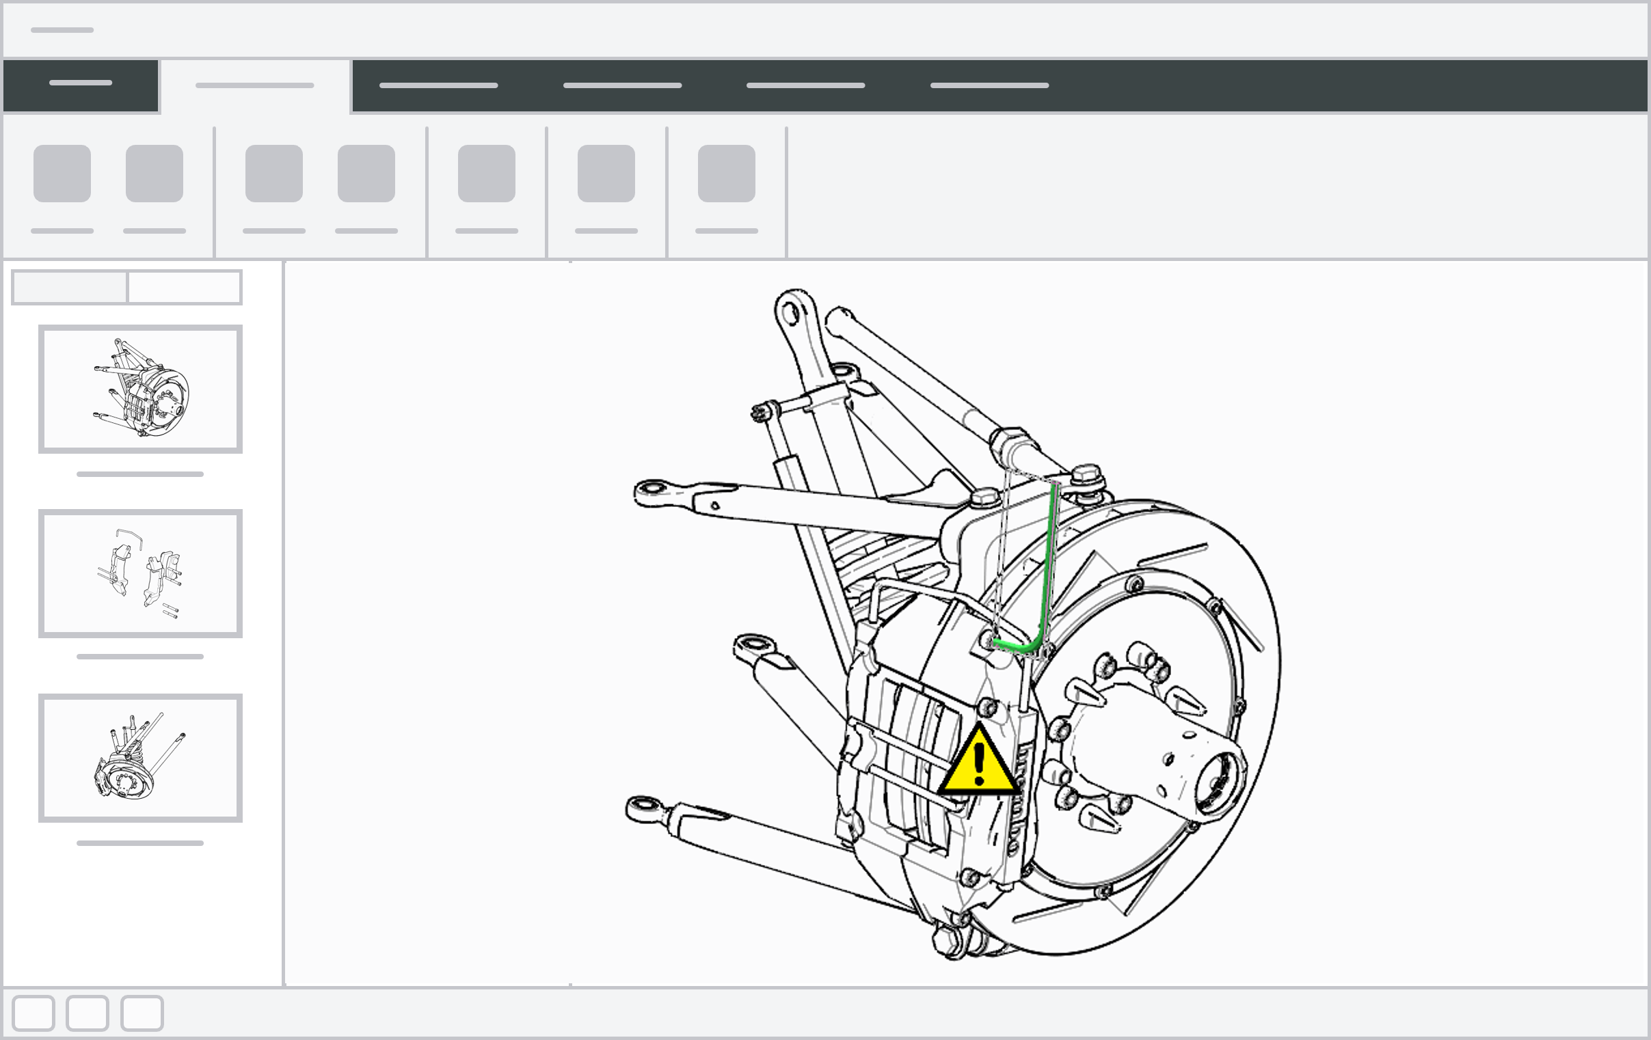Click the second ribbon tool icon

[x=155, y=174]
